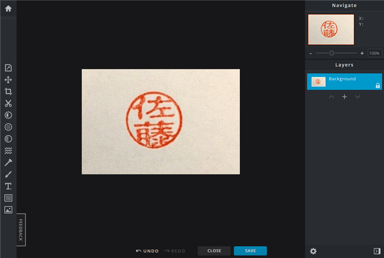Viewport: 384px width, 258px height.
Task: Open the Cutout scissors tool
Action: [8, 103]
